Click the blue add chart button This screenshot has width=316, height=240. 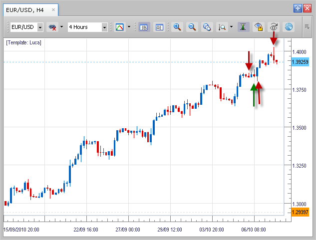pos(298,8)
